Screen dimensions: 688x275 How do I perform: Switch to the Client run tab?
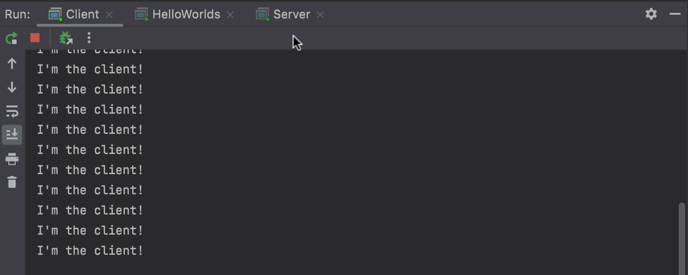coord(82,14)
